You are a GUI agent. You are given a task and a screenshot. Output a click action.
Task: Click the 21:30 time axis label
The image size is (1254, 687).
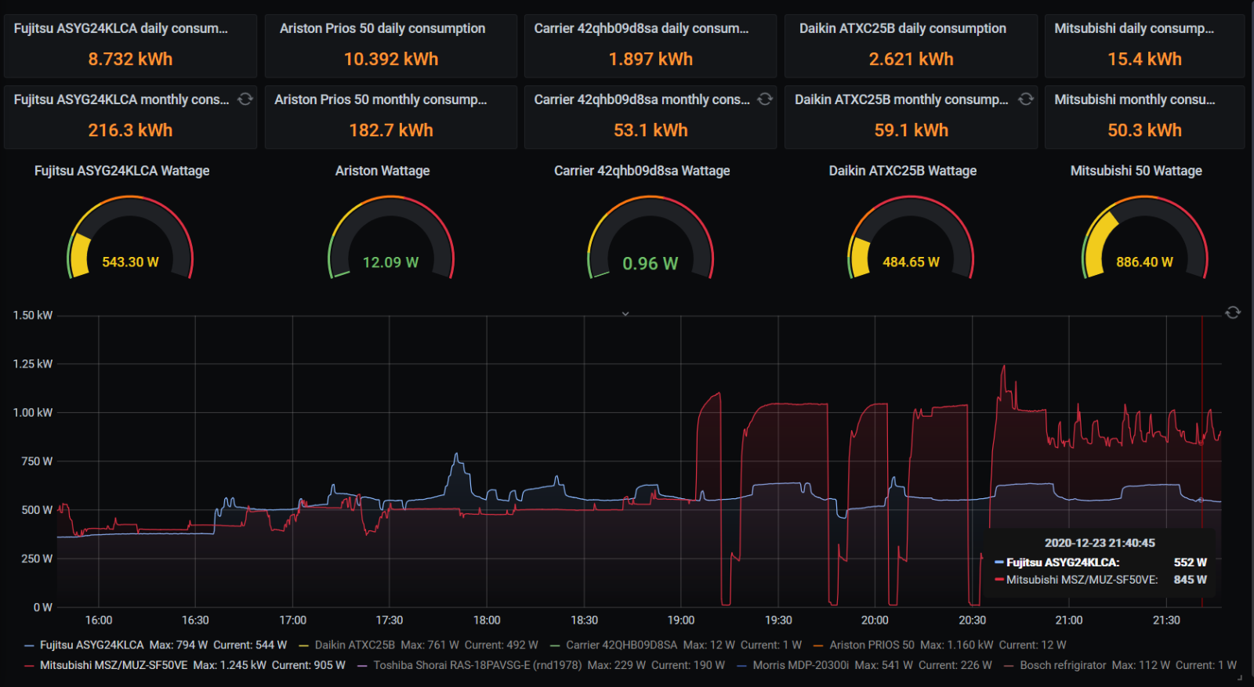pos(1166,620)
